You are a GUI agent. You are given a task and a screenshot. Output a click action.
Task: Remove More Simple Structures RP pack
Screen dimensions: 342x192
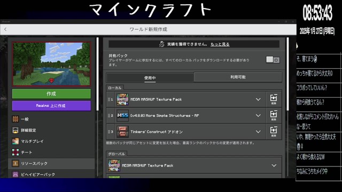[x=274, y=116]
